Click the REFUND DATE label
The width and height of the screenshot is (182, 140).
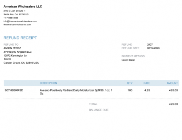130,48
